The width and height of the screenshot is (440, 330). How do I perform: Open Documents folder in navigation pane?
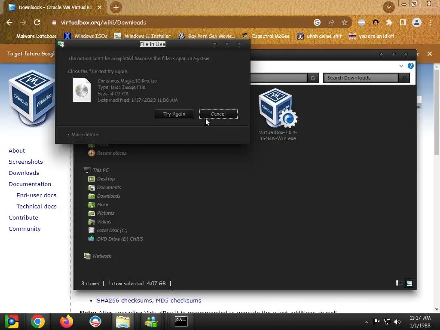pyautogui.click(x=105, y=187)
